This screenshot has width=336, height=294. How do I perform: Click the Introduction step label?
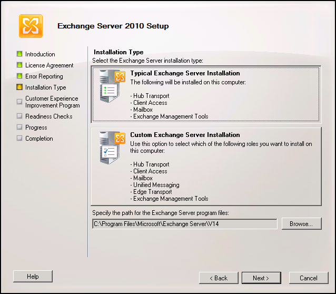[x=40, y=54]
